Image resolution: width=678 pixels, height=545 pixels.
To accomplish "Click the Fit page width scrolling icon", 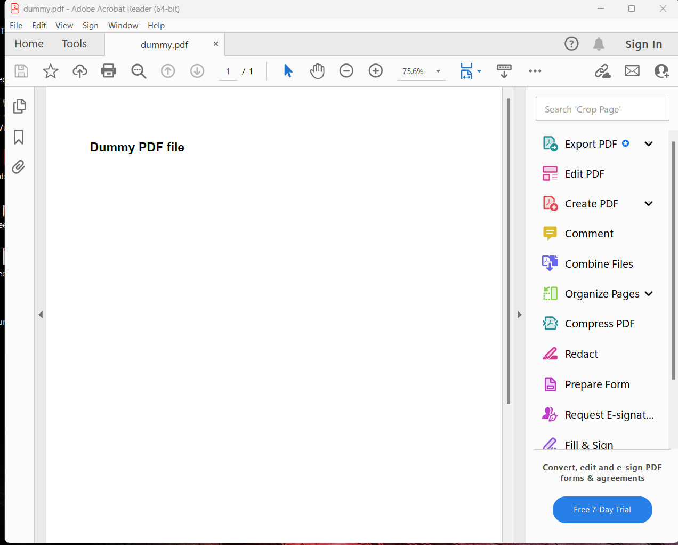I will tap(466, 71).
